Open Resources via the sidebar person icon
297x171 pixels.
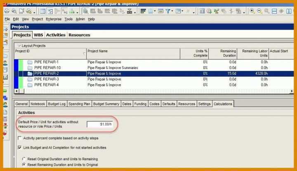click(x=5, y=63)
